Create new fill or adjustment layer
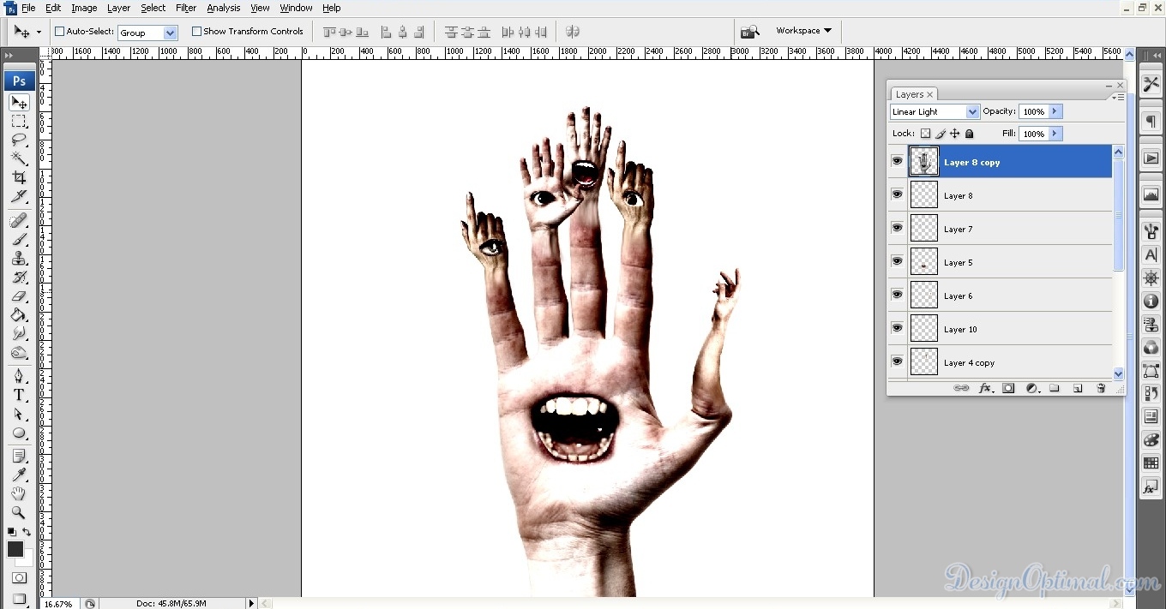Viewport: 1166px width, 609px height. click(1031, 388)
